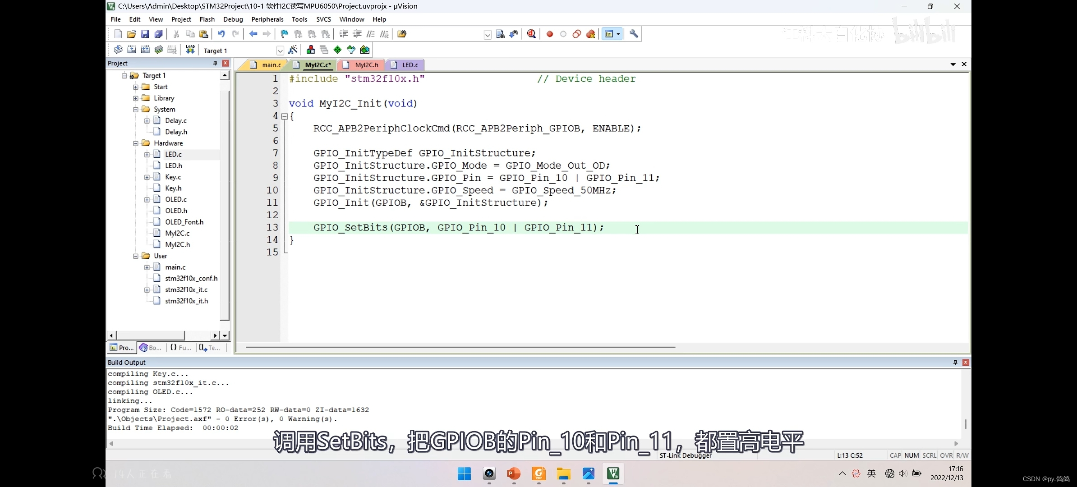Show the Templates tab in project panel
The image size is (1077, 487).
click(x=209, y=348)
